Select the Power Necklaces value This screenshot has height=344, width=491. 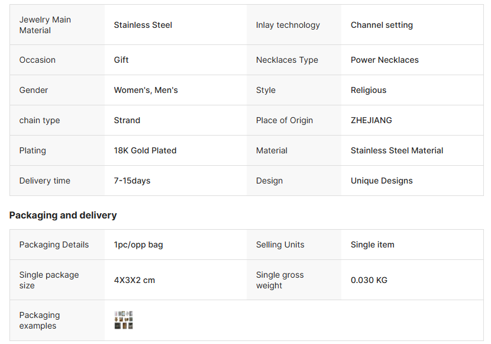coord(385,60)
